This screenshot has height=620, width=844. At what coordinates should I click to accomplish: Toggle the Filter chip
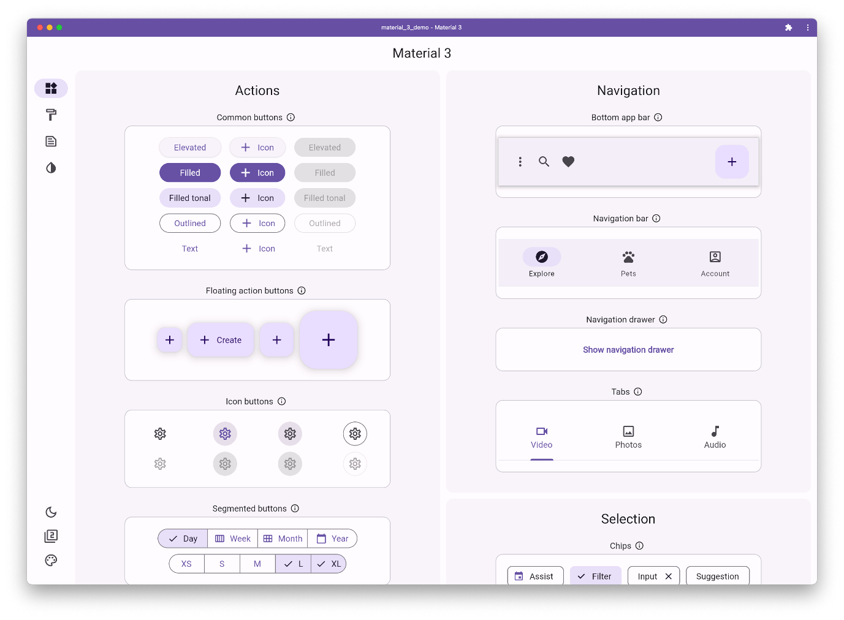point(595,576)
